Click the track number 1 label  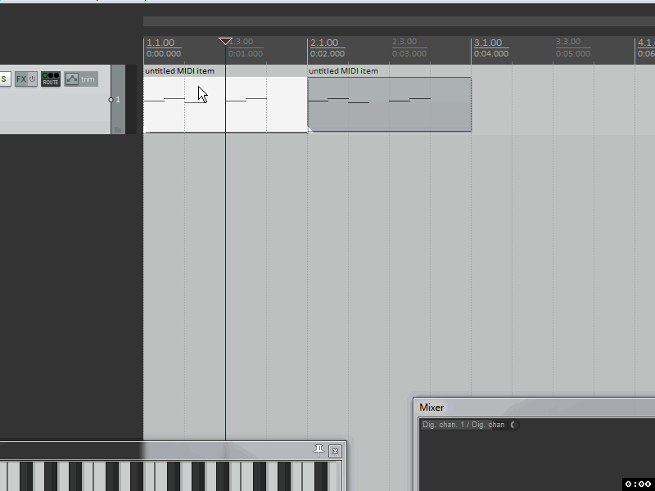(x=118, y=99)
